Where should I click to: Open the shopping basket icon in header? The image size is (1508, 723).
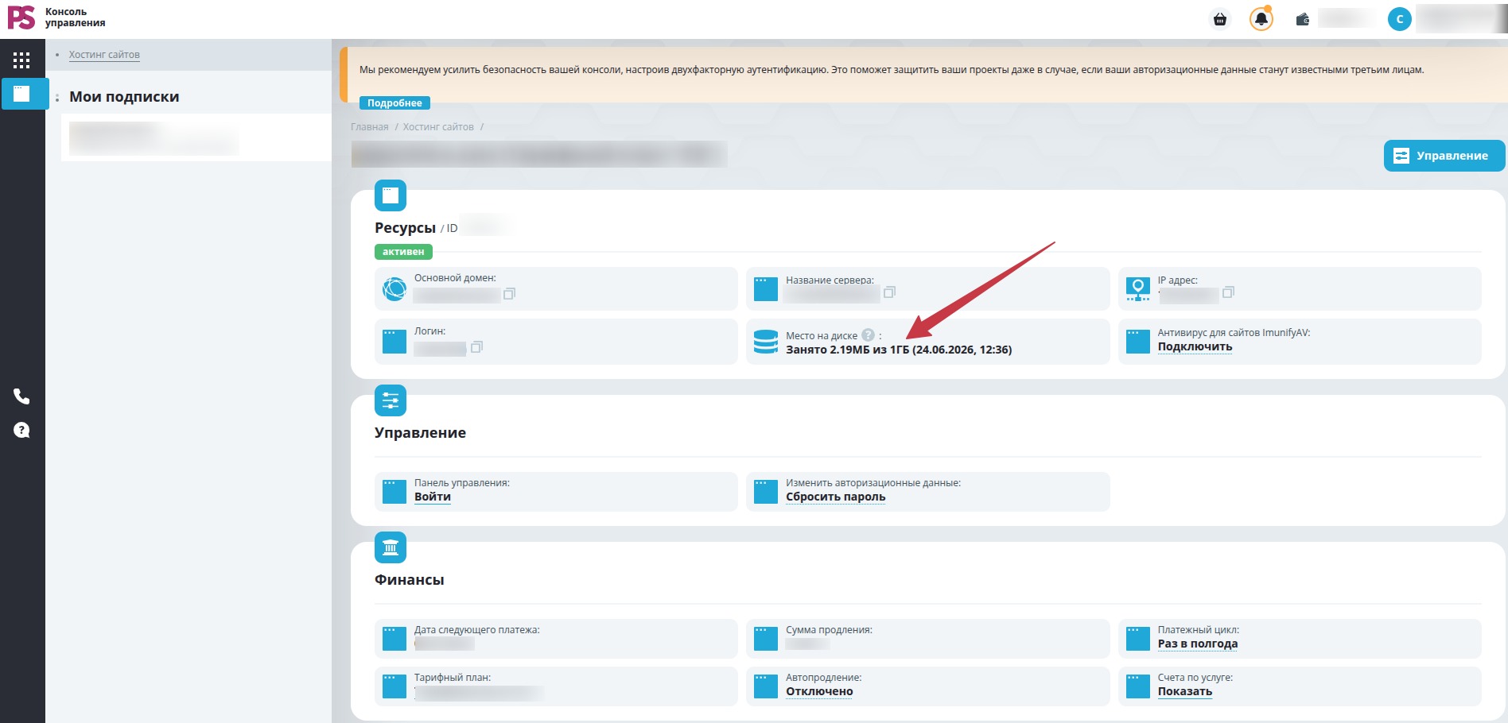pyautogui.click(x=1220, y=19)
